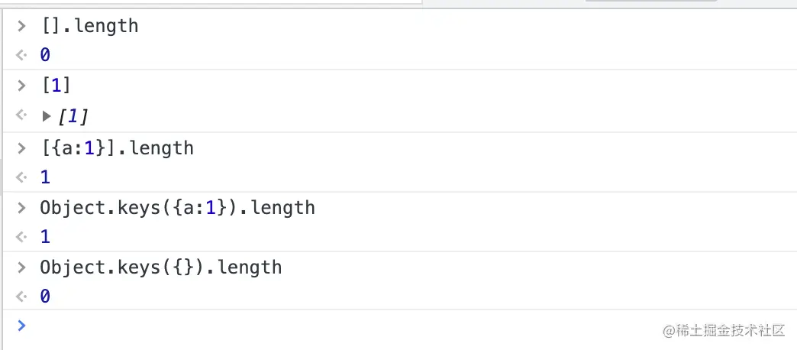Expand the [1] array output triangle
Image resolution: width=797 pixels, height=350 pixels.
[x=47, y=116]
